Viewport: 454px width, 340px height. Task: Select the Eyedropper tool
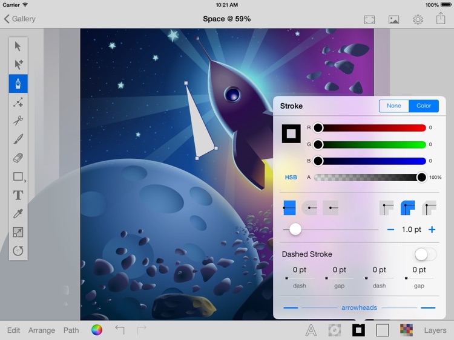coord(18,214)
